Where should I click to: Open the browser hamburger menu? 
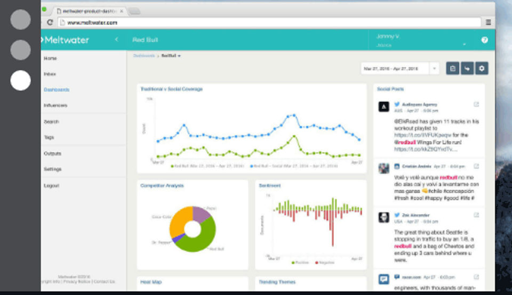click(x=488, y=22)
